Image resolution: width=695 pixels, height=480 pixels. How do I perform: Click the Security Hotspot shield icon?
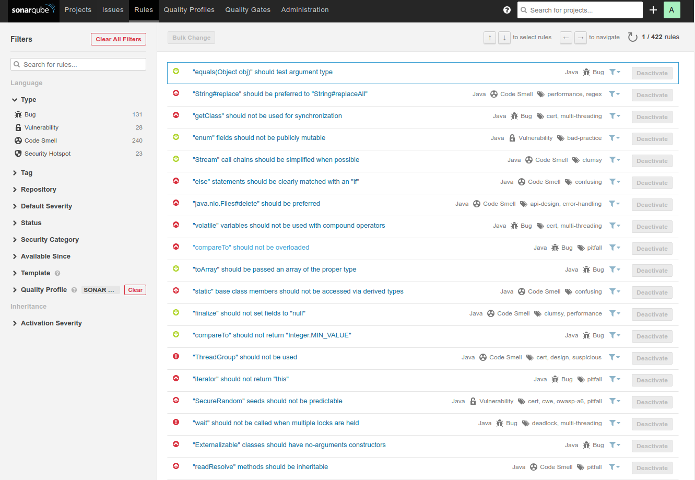19,153
